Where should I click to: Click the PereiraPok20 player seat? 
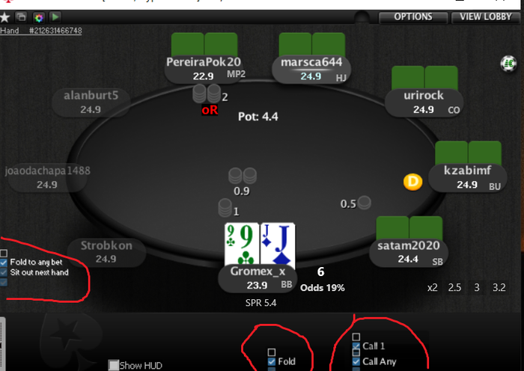[x=205, y=69]
